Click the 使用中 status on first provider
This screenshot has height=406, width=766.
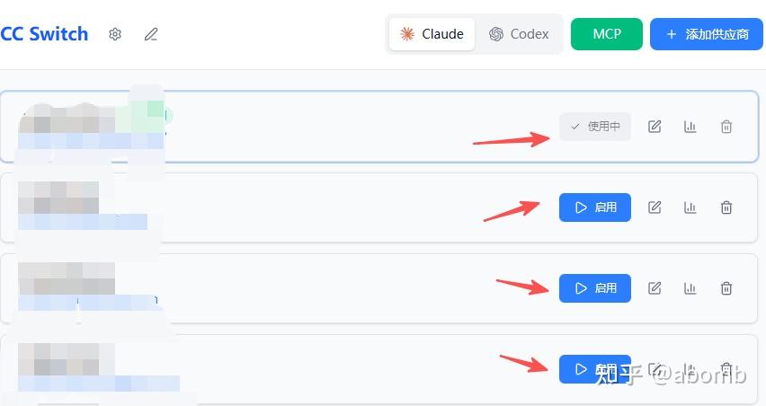click(x=595, y=127)
